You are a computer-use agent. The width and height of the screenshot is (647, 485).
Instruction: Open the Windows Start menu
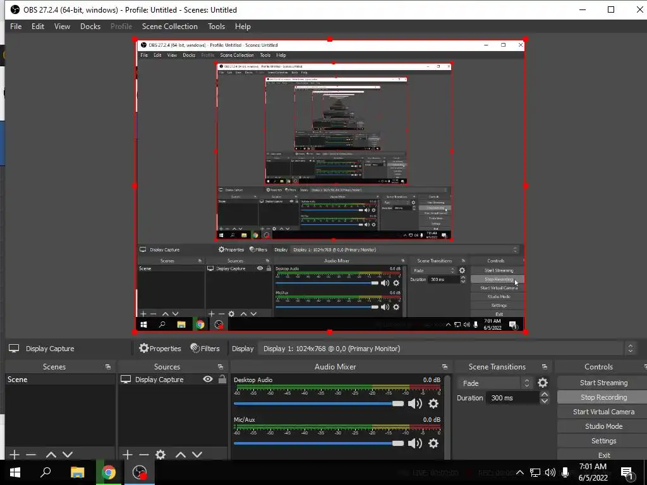[x=15, y=472]
